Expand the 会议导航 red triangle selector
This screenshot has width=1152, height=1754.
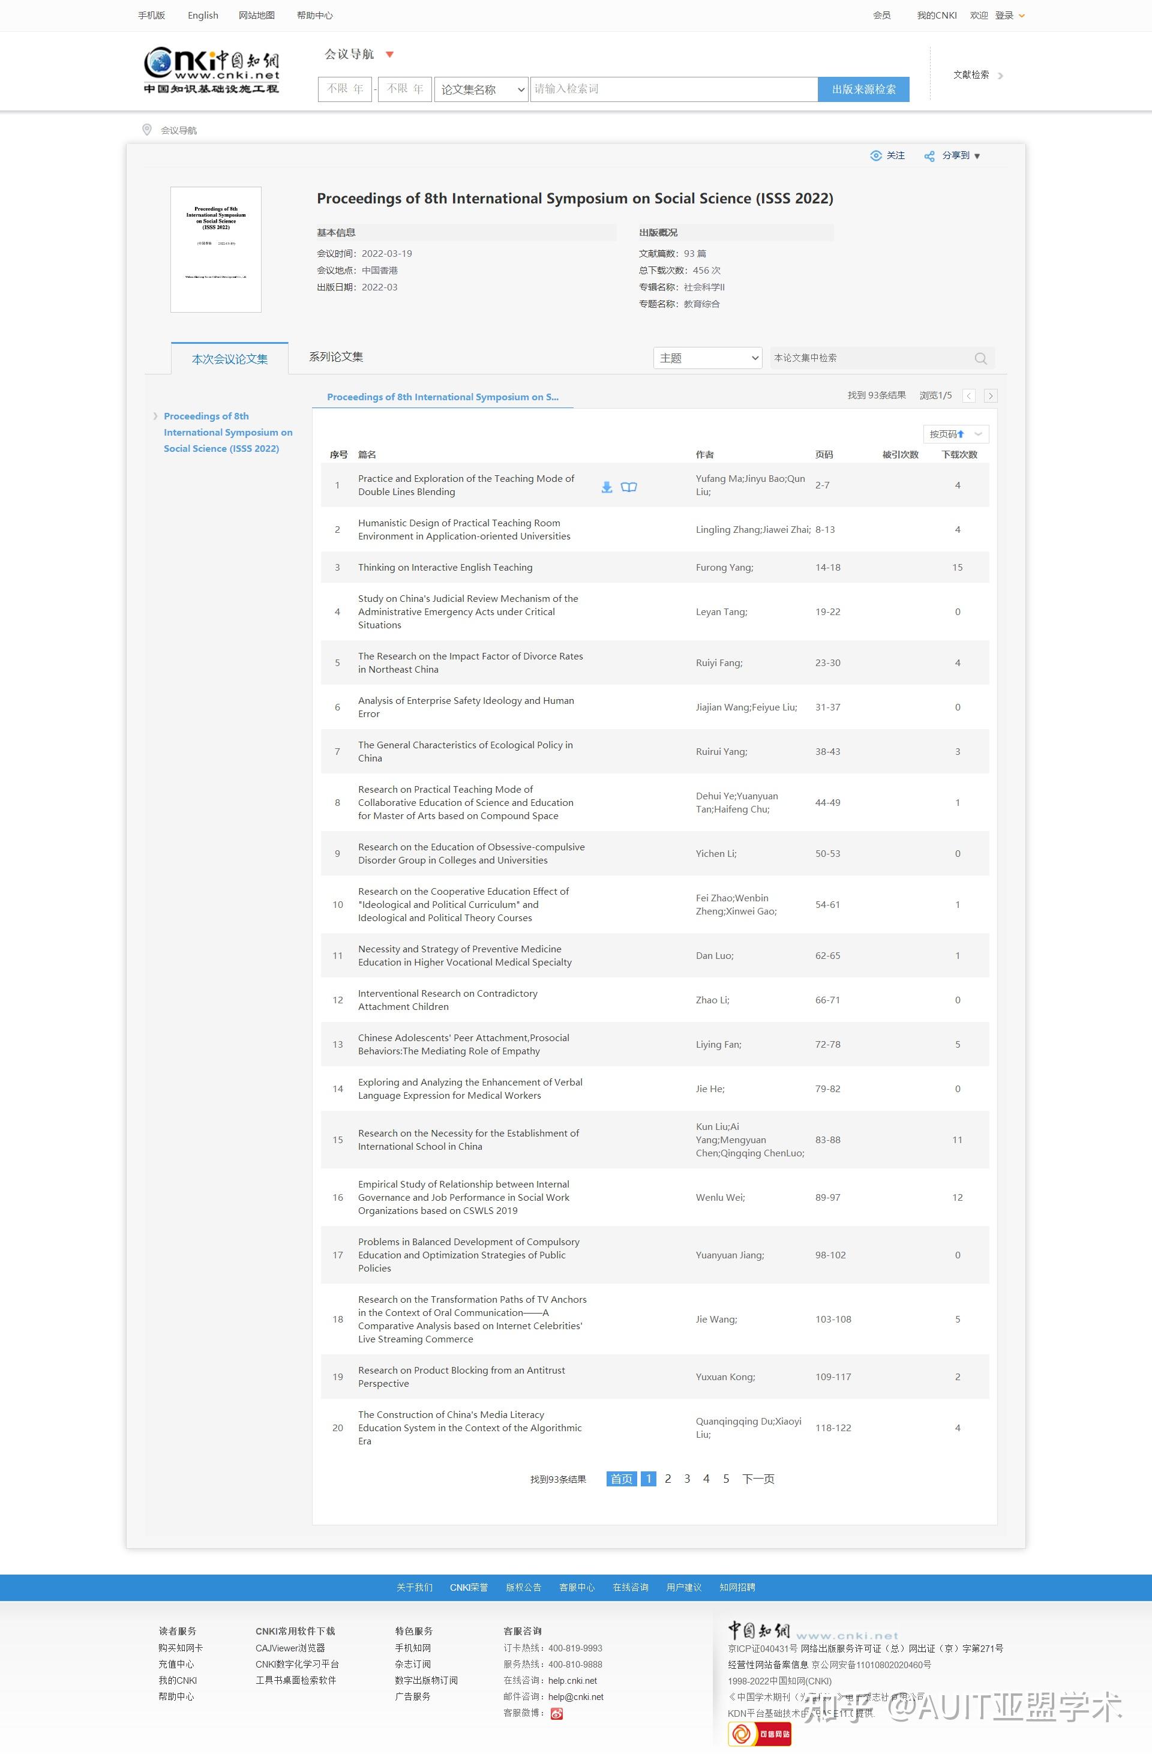tap(390, 55)
